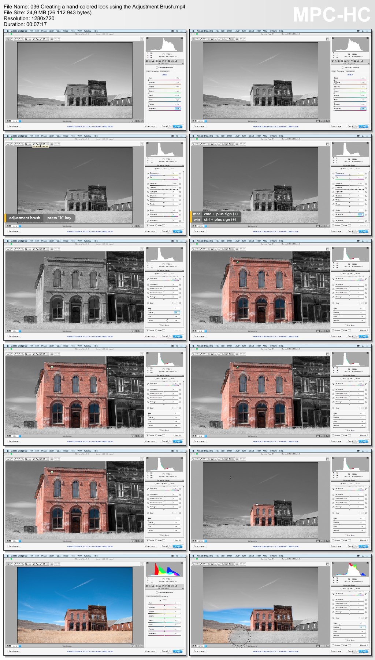Open Window menu in 'cmd + plus sign' frame
This screenshot has width=375, height=660.
273,136
